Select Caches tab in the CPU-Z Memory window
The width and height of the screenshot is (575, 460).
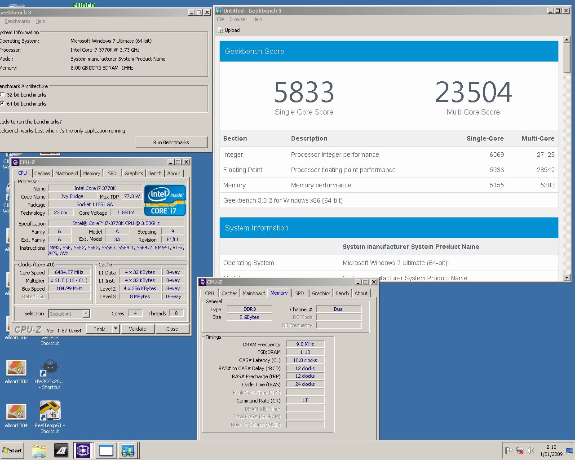coord(230,293)
